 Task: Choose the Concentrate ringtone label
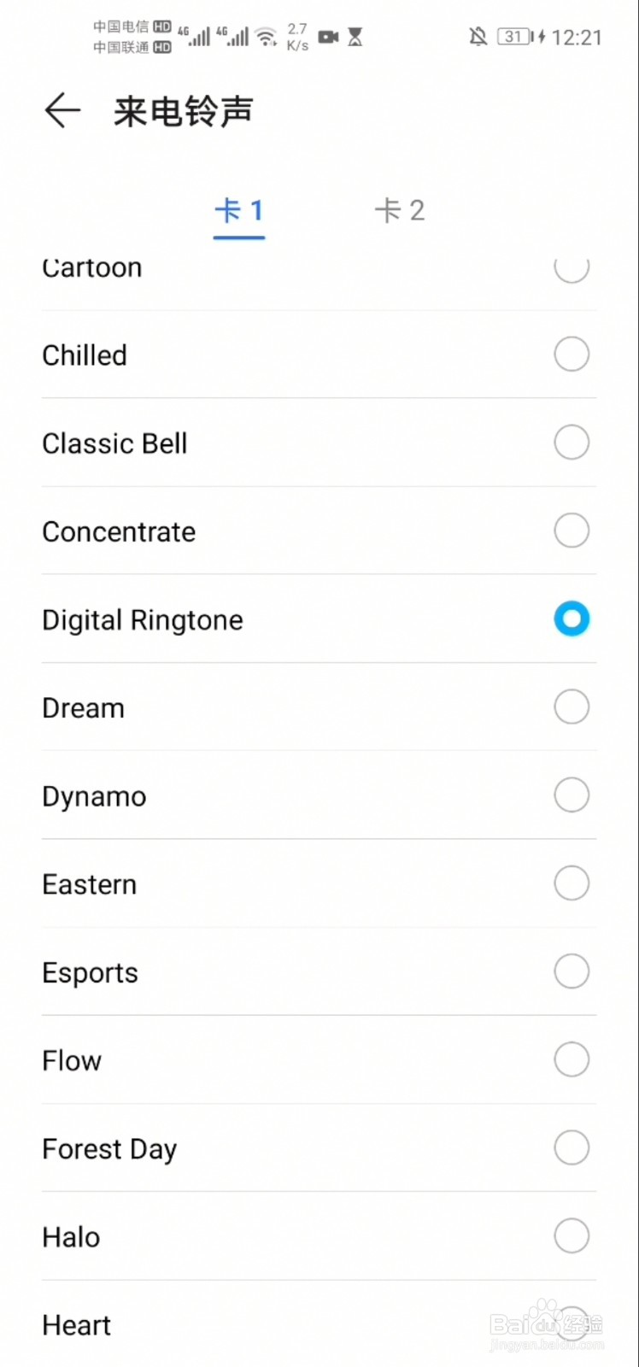(119, 531)
